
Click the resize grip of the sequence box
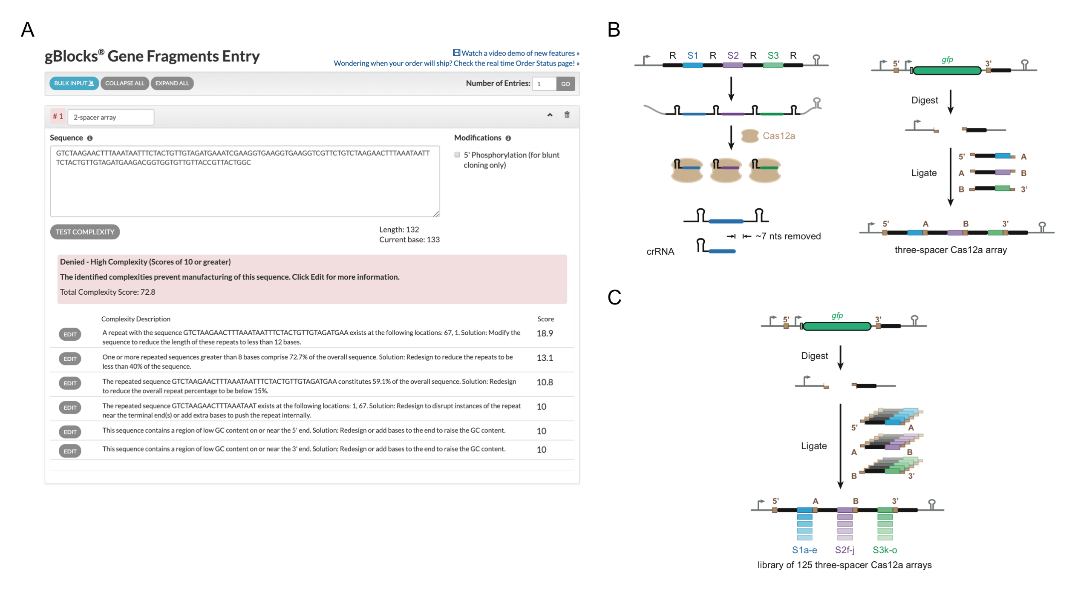(436, 215)
